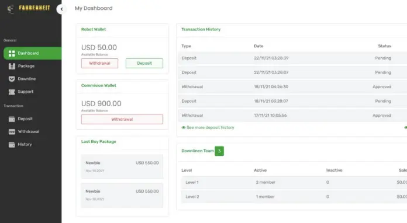This screenshot has height=223, width=407.
Task: Click the Level 2 row label
Action: [x=192, y=197]
